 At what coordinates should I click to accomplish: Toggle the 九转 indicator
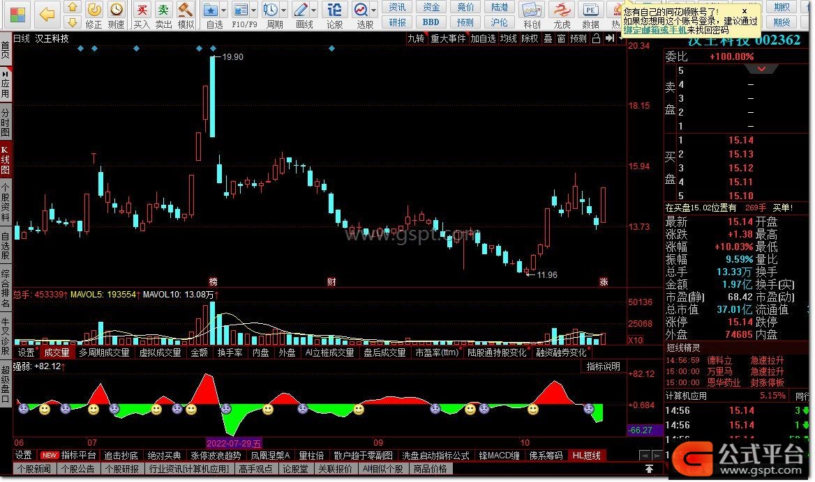click(x=416, y=38)
